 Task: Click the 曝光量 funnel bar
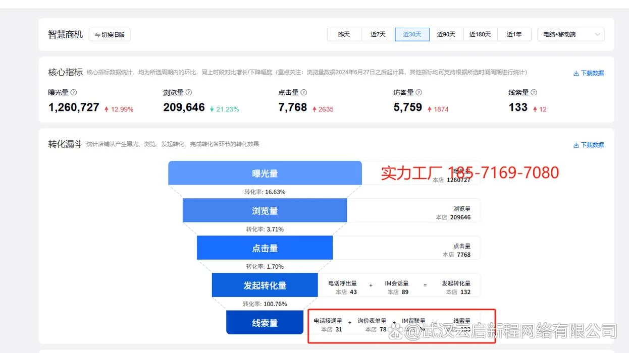pos(265,173)
